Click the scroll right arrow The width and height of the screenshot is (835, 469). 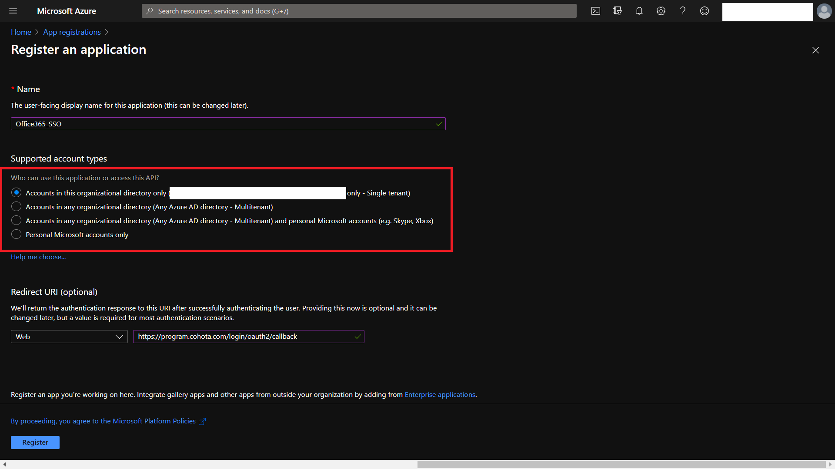[830, 464]
